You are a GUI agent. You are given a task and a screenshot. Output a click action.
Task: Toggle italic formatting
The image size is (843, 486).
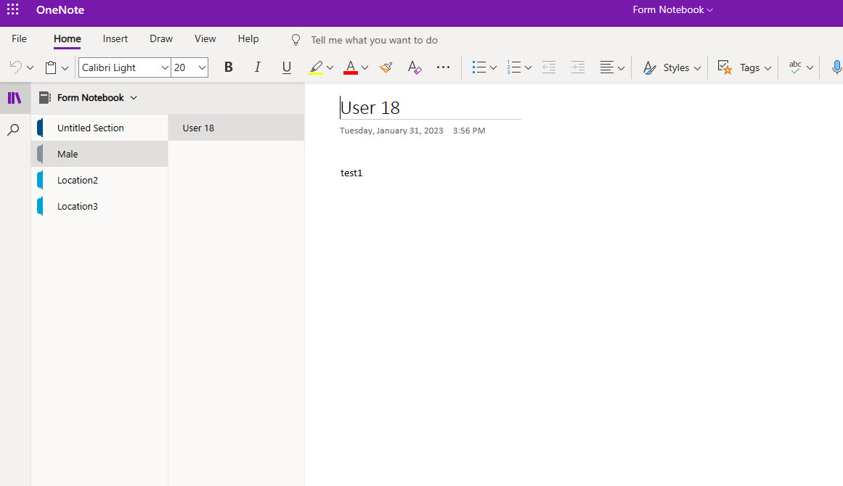257,67
